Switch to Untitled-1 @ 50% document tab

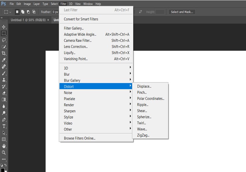28,20
